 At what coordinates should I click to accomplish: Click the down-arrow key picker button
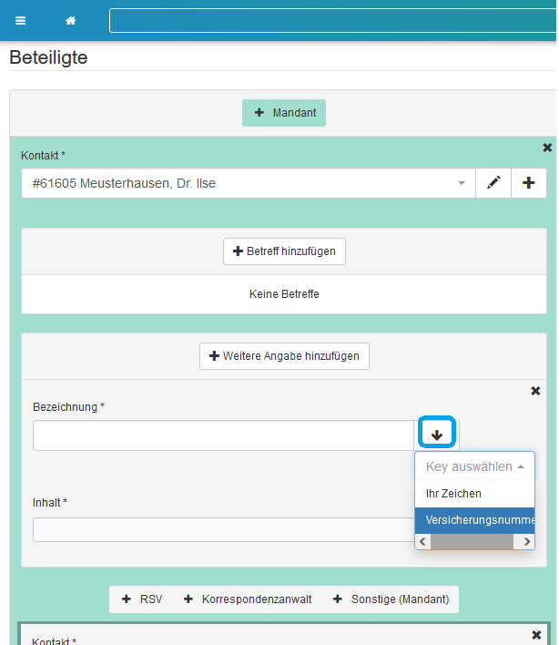(437, 435)
